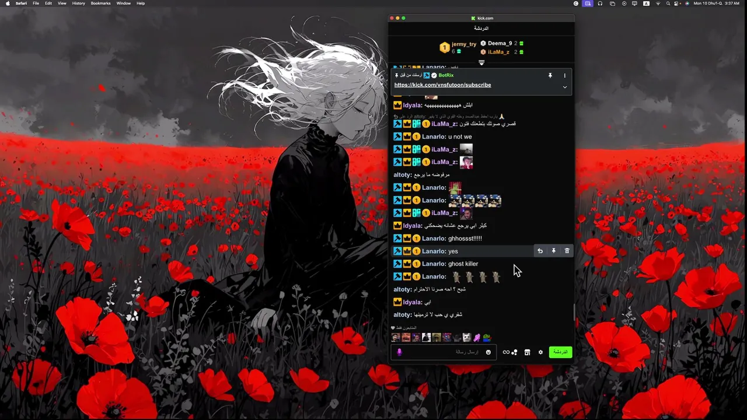Click the highlighted purple screen-sharing menu bar icon
The image size is (747, 420).
588,3
